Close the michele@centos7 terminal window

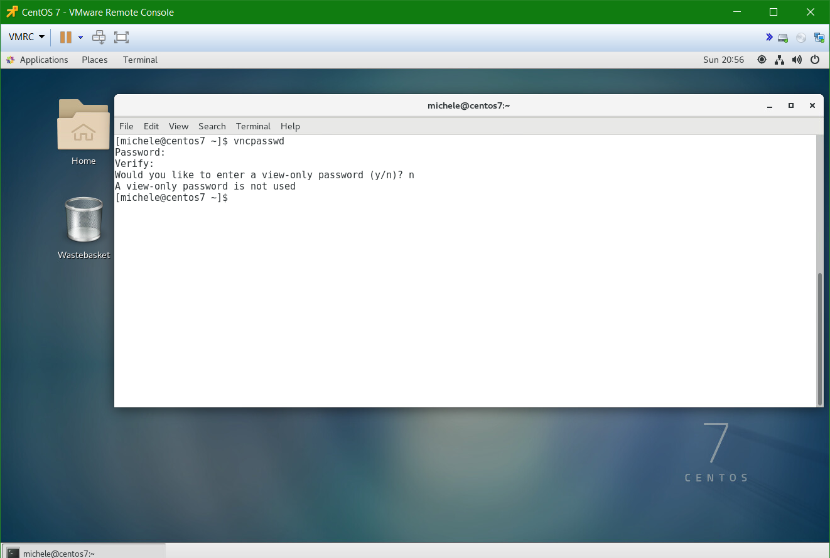click(x=812, y=106)
